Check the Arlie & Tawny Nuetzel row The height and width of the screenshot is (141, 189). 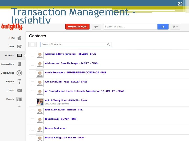[x=33, y=101]
